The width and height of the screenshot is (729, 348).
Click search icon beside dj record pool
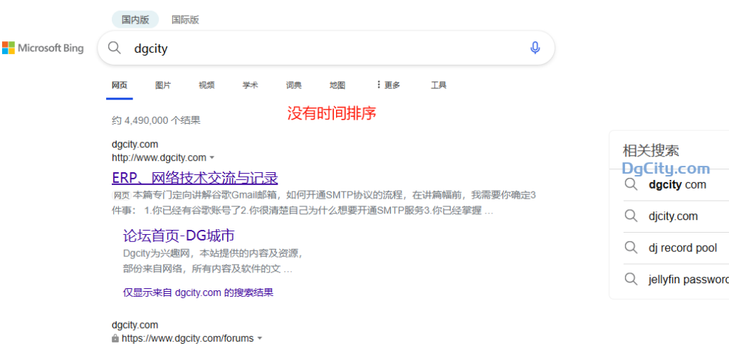pos(631,248)
